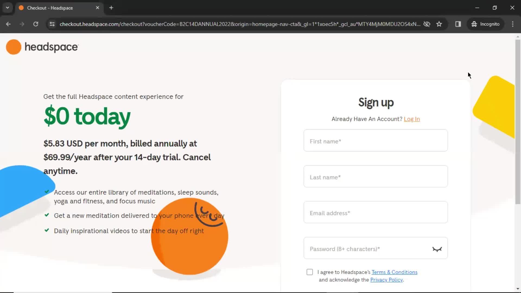Image resolution: width=521 pixels, height=293 pixels.
Task: Click the new tab button
Action: [111, 8]
